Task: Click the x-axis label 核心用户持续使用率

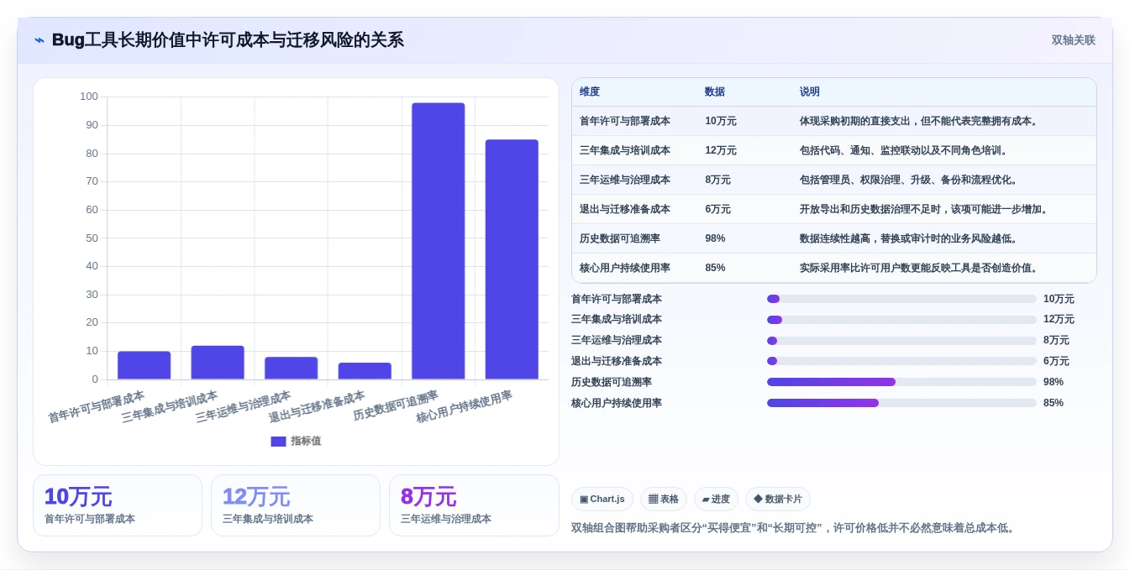Action: [x=464, y=406]
